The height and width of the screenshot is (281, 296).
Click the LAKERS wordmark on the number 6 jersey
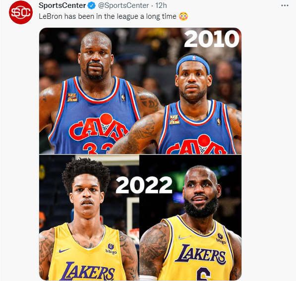(x=200, y=255)
